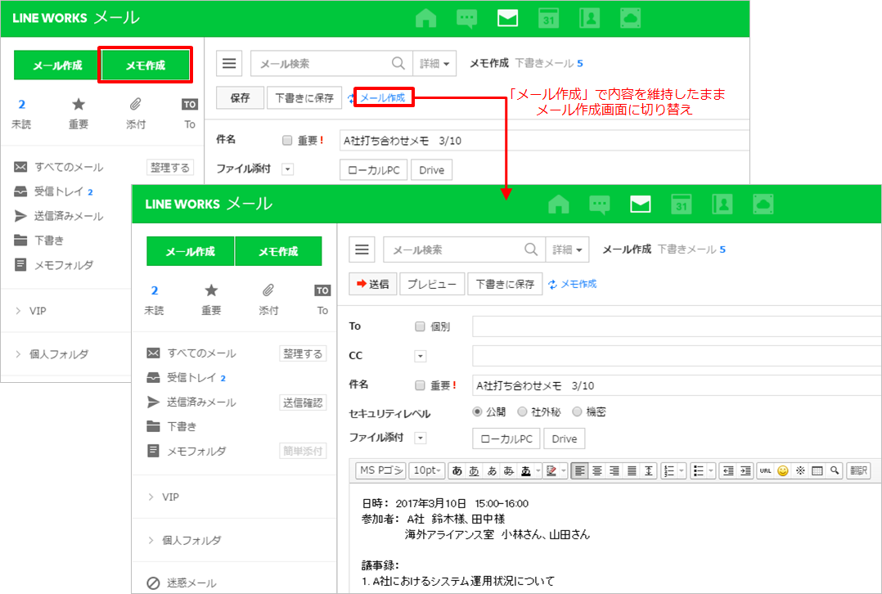This screenshot has height=594, width=882.
Task: Check the 個別 checkbox next to To
Action: [x=421, y=326]
